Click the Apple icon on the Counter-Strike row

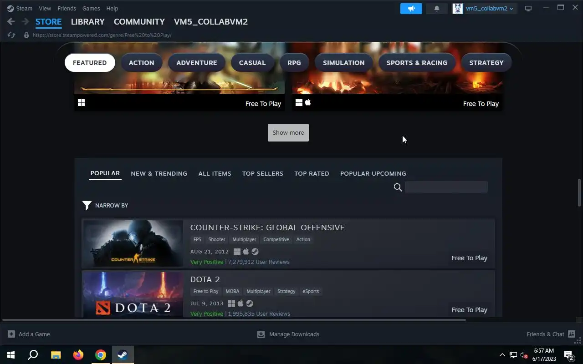246,252
